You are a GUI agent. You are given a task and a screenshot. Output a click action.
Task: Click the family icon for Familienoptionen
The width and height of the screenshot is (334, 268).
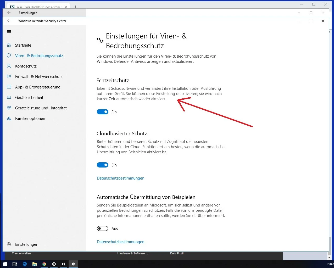[9, 119]
